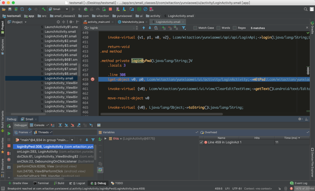Viewport: 315px width, 191px height.
Task: Enable the Match Case checkbox
Action: click(195, 28)
